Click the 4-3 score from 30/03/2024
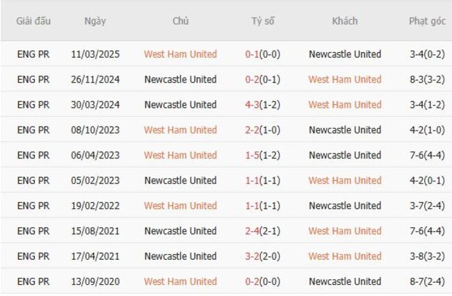The height and width of the screenshot is (296, 452). click(252, 105)
